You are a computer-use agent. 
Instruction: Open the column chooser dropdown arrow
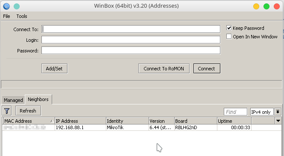pos(278,121)
